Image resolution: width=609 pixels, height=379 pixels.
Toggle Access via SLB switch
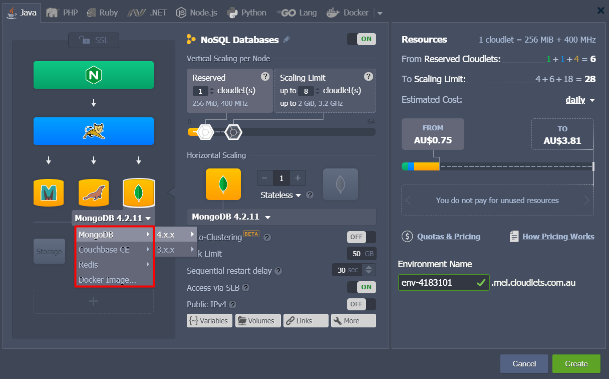361,287
